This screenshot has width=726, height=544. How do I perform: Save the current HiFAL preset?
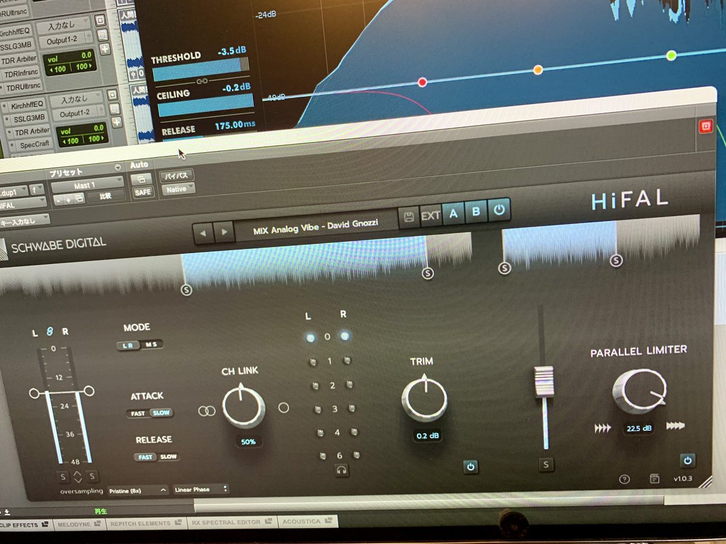(x=409, y=216)
